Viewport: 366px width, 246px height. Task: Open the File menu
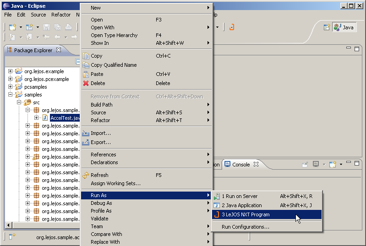(8, 15)
